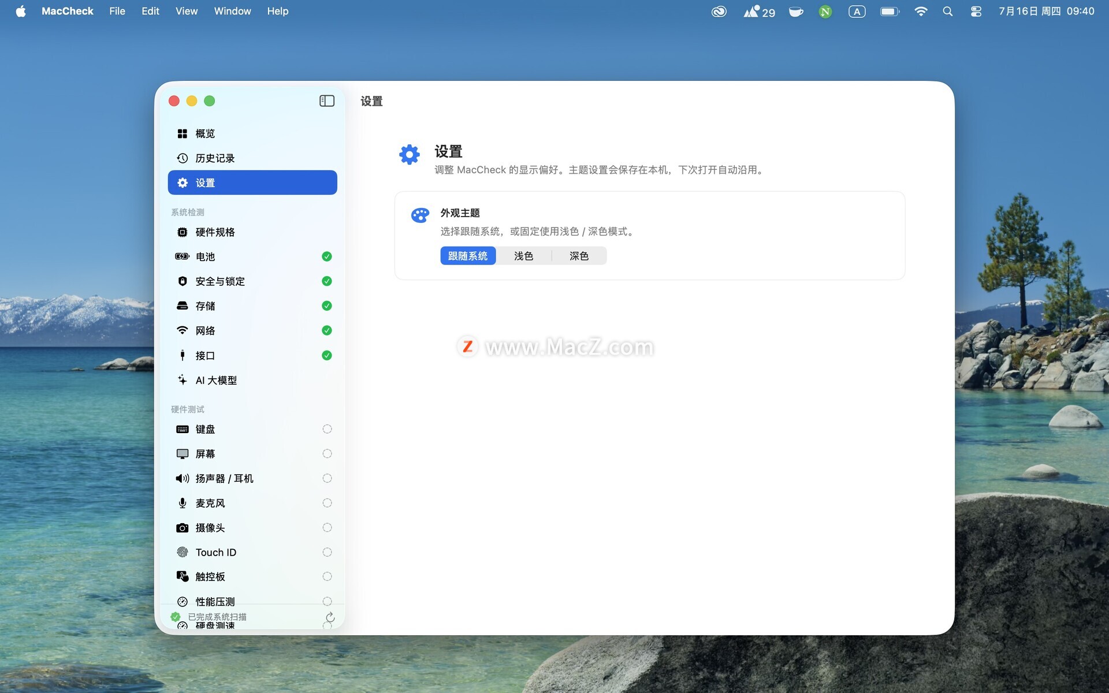Open the Apple menu
Screen dimensions: 1109x693
21,12
